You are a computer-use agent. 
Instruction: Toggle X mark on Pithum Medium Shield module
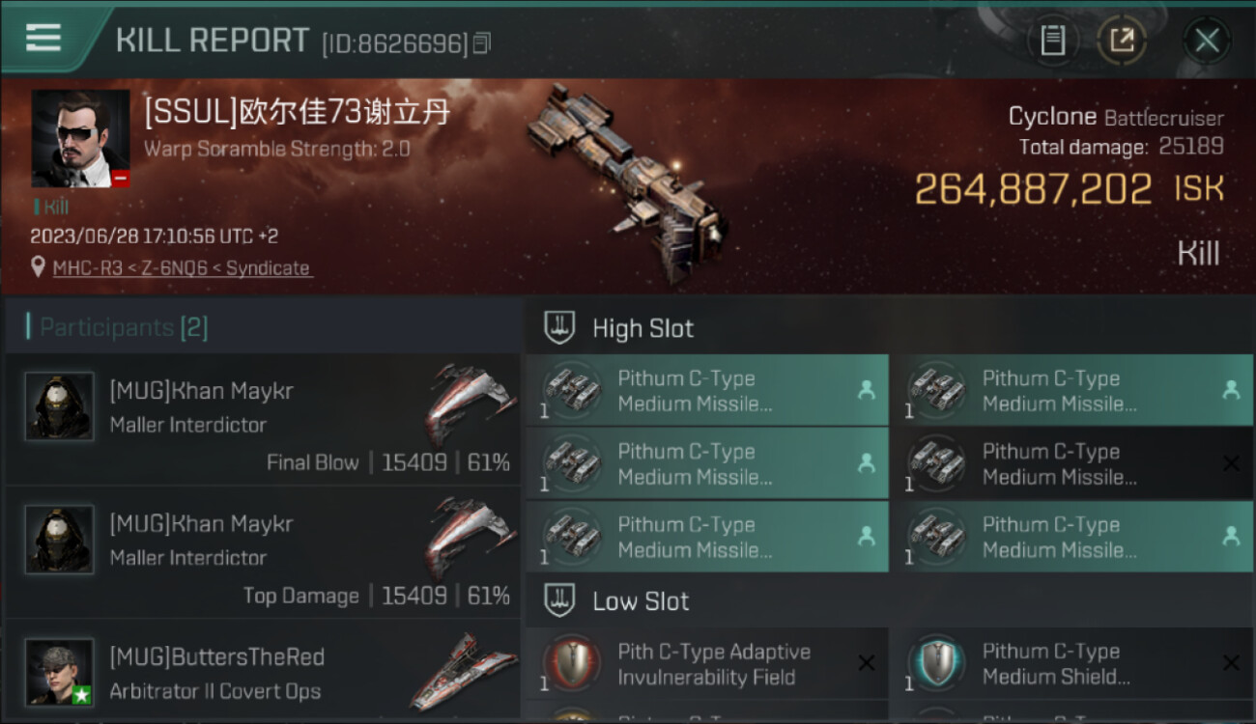click(1231, 663)
